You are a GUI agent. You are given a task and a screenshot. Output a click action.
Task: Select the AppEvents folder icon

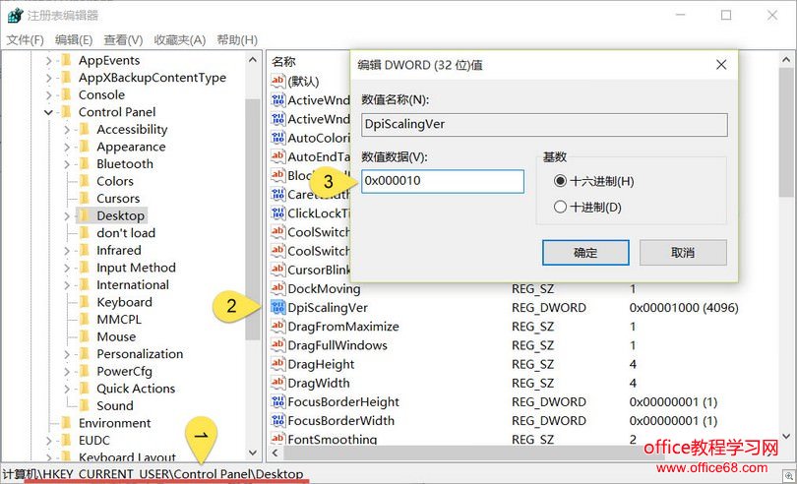[x=66, y=61]
